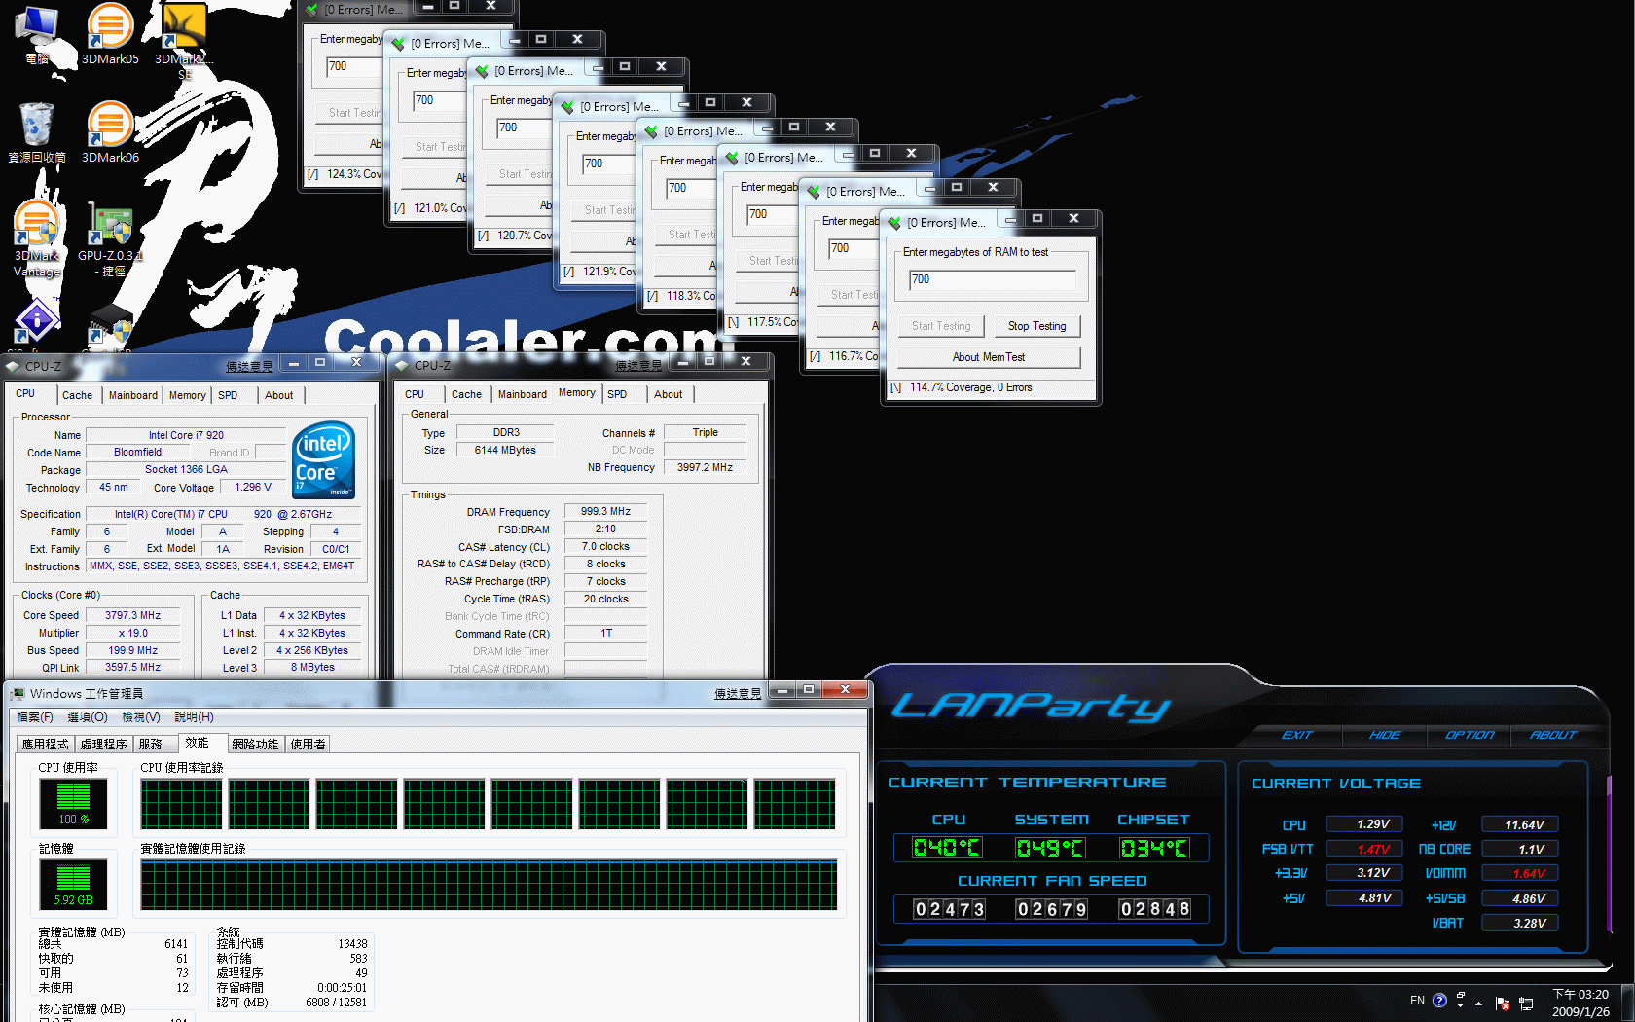The image size is (1635, 1022).
Task: Click the CPU temperature readout 040°C
Action: pos(947,848)
